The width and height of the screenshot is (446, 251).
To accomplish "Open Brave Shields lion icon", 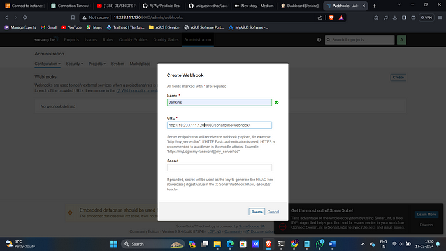I will click(331, 18).
